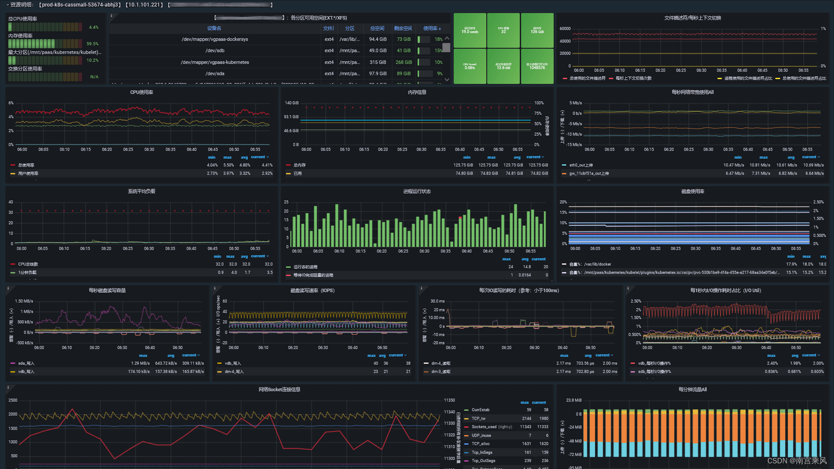Image resolution: width=834 pixels, height=469 pixels.
Task: Open info icon on 每次IO读写的耗时 panel
Action: coord(422,288)
